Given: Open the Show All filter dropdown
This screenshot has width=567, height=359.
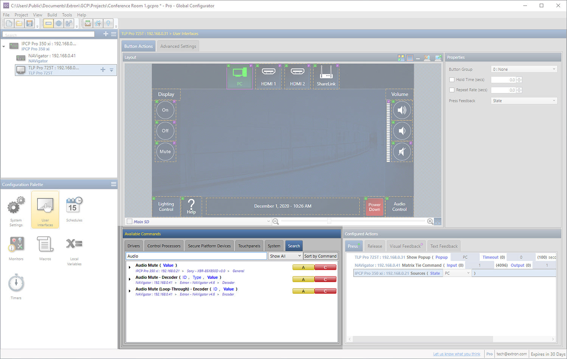Looking at the screenshot, I should click(x=285, y=256).
